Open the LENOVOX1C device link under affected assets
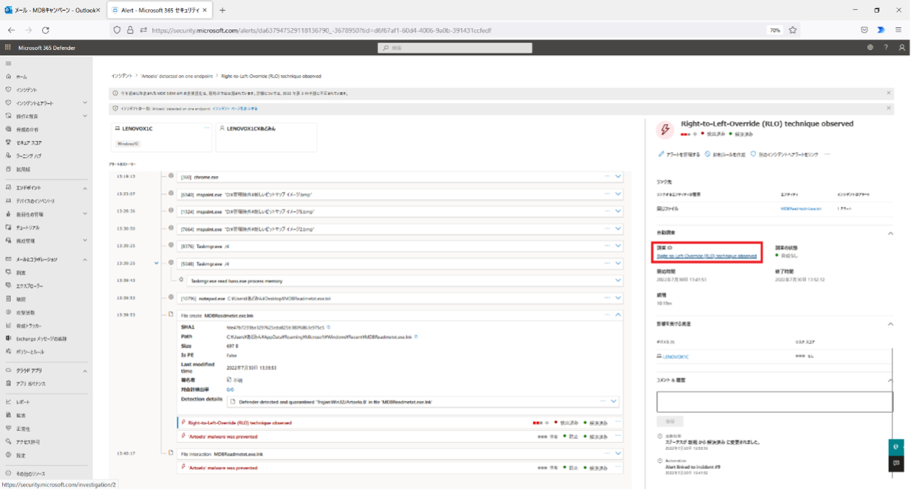 (676, 357)
